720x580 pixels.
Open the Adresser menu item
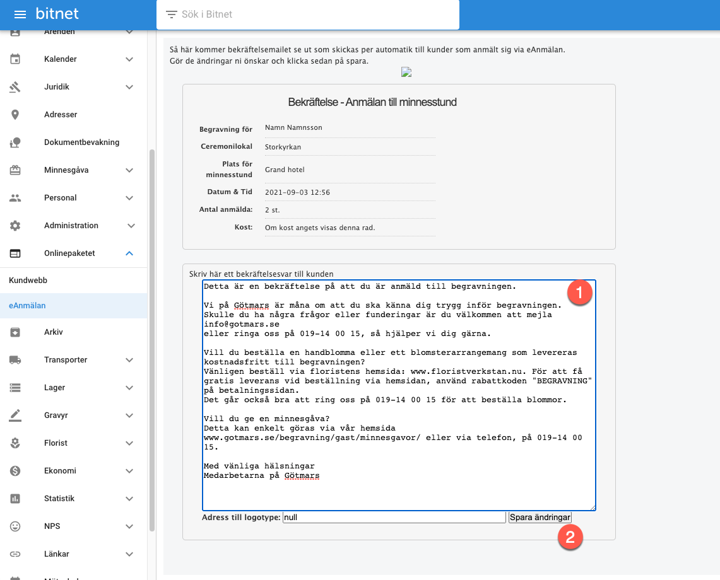(73, 115)
